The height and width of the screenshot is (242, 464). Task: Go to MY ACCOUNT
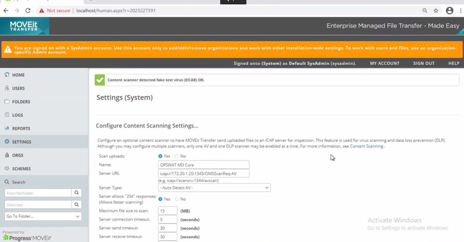pyautogui.click(x=384, y=63)
